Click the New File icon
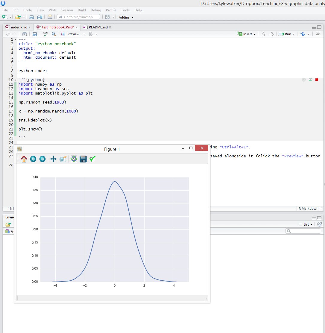Image resolution: width=325 pixels, height=333 pixels. tap(4, 17)
